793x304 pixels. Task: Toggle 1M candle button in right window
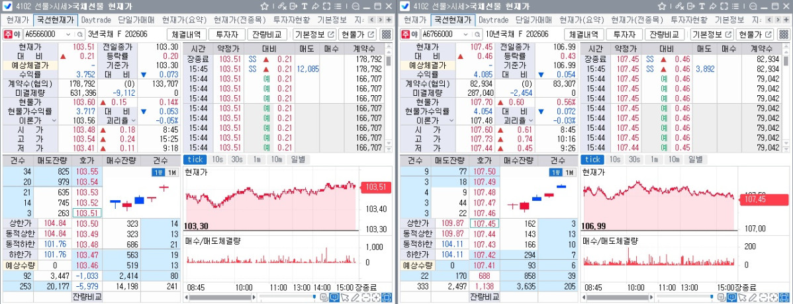[x=569, y=172]
